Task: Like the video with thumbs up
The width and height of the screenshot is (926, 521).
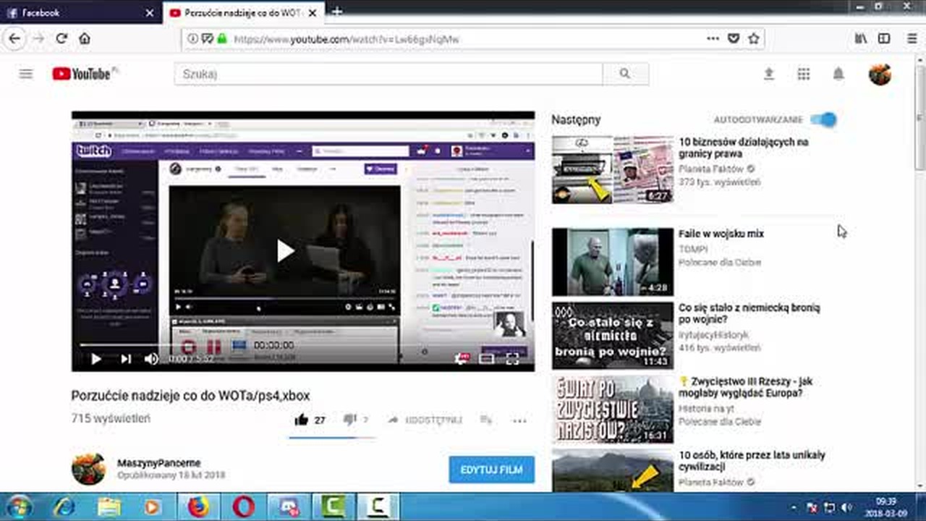Action: pos(302,420)
